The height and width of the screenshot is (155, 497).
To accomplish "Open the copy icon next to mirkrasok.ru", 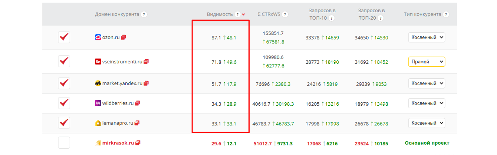I will pos(138,142).
